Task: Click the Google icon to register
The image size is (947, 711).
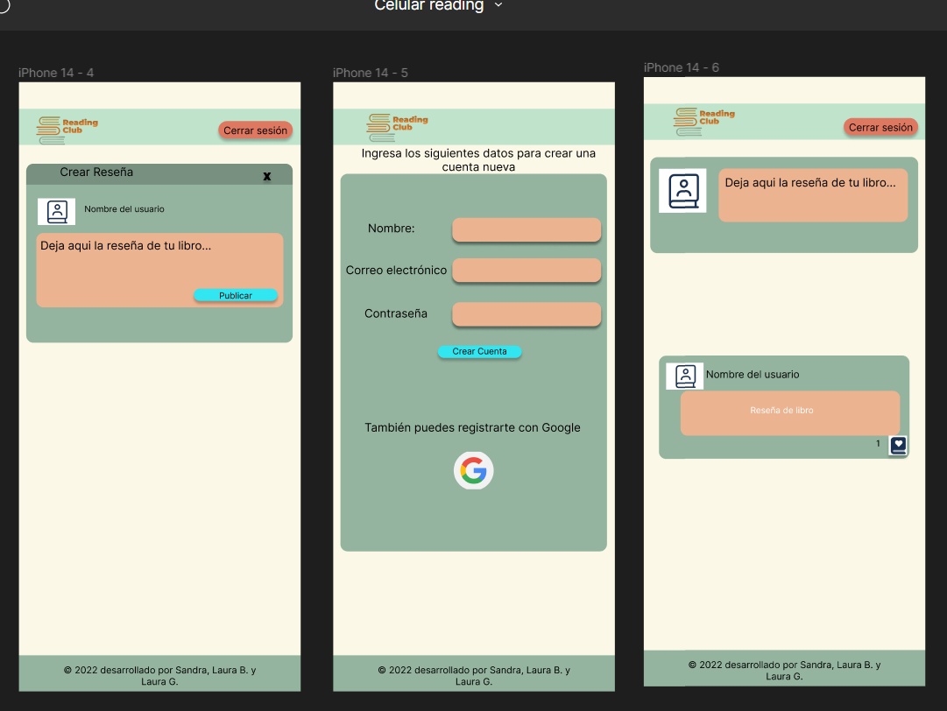Action: (473, 470)
